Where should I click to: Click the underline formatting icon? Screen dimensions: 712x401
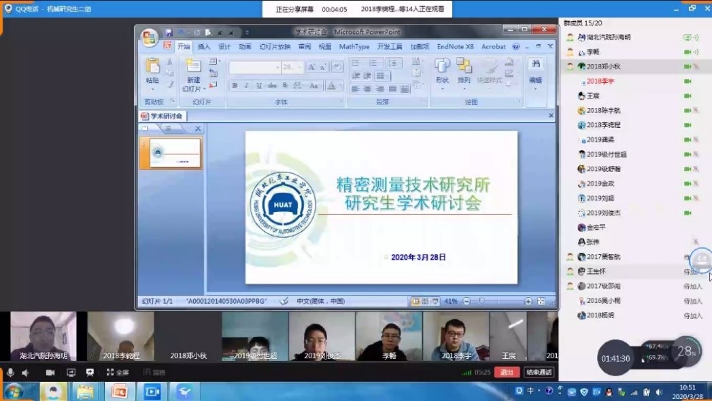[x=259, y=86]
